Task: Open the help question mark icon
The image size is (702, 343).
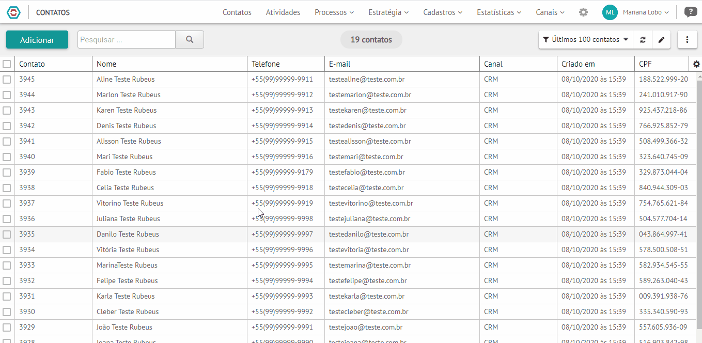Action: tap(690, 12)
